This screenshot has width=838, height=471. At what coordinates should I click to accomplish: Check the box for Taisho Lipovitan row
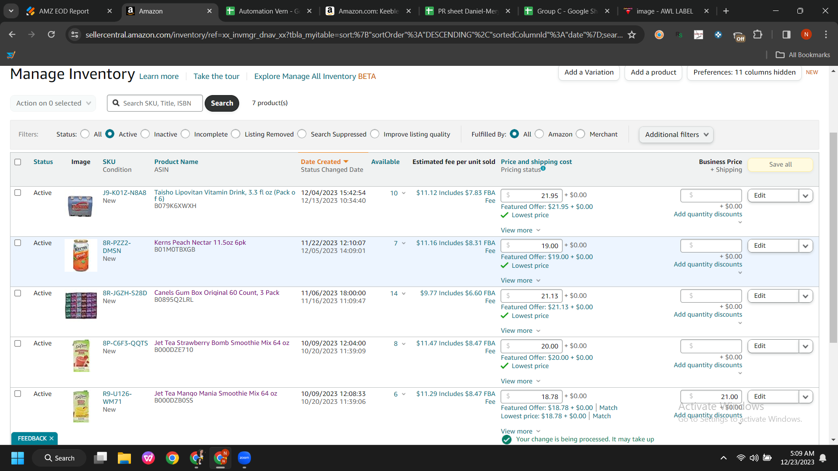click(x=18, y=192)
